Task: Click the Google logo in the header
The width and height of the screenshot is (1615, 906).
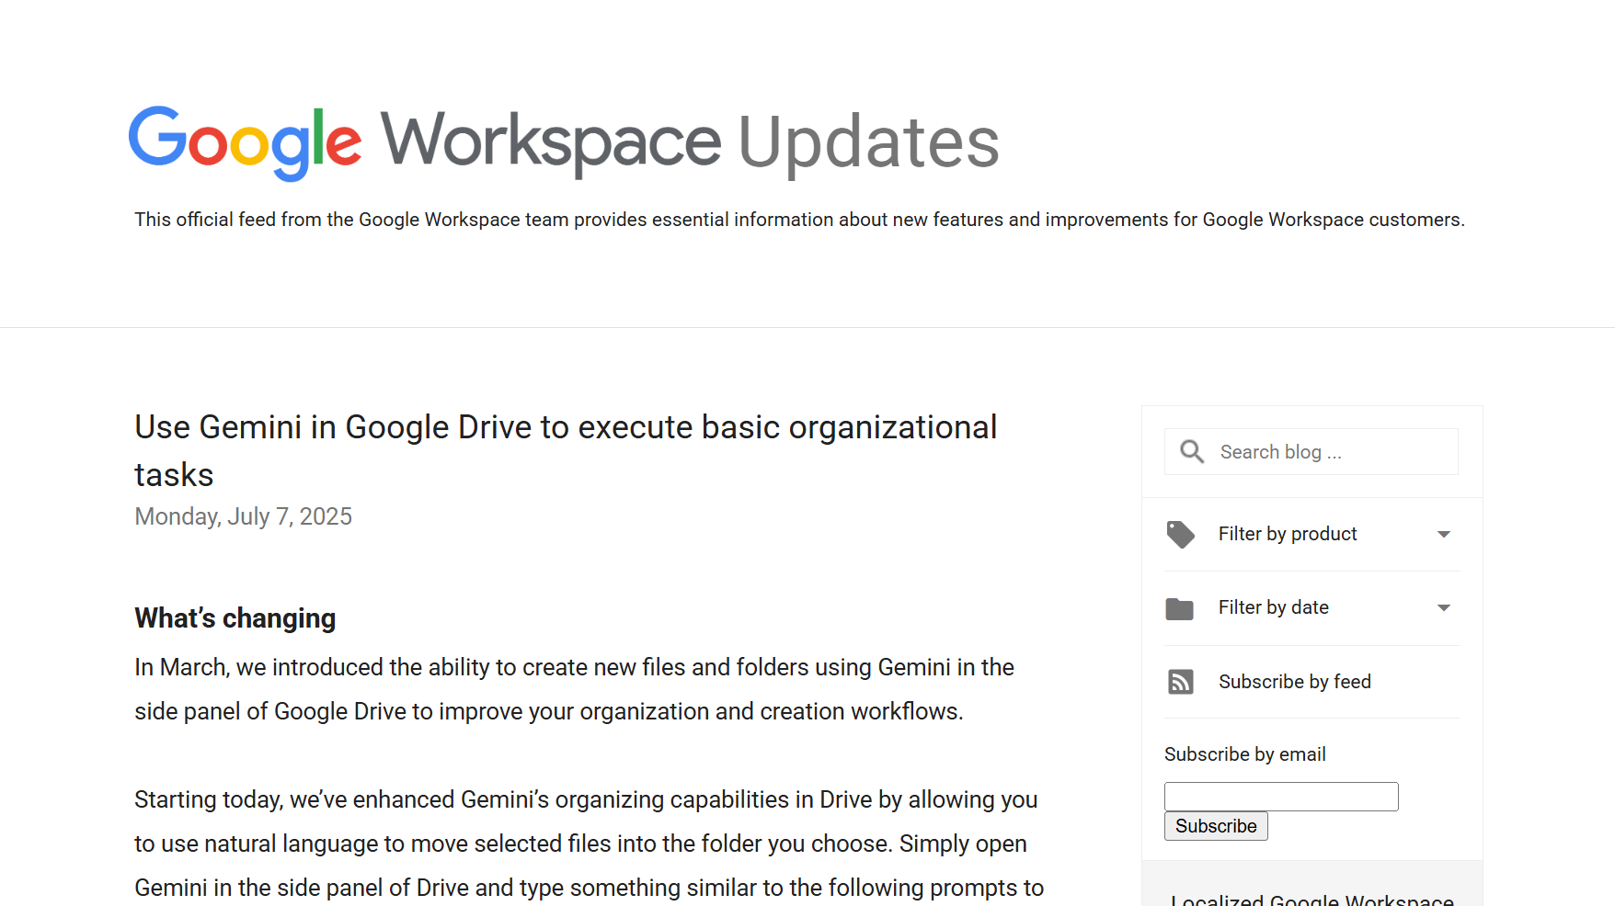Action: [245, 142]
